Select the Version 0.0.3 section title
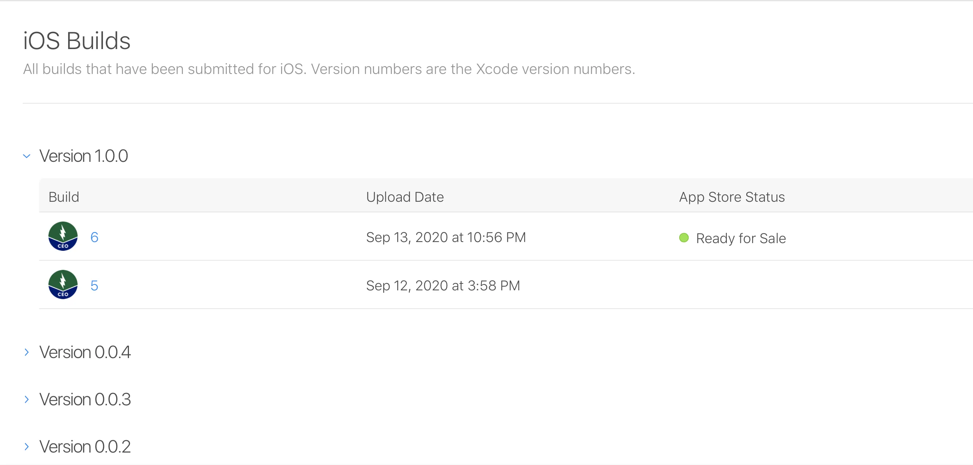This screenshot has width=973, height=465. click(85, 399)
